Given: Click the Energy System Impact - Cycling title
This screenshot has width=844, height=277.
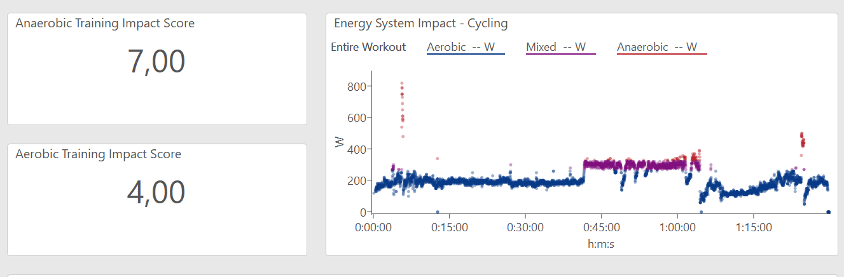Looking at the screenshot, I should [420, 24].
